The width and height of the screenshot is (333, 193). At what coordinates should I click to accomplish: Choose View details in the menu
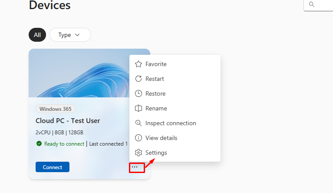pyautogui.click(x=161, y=138)
